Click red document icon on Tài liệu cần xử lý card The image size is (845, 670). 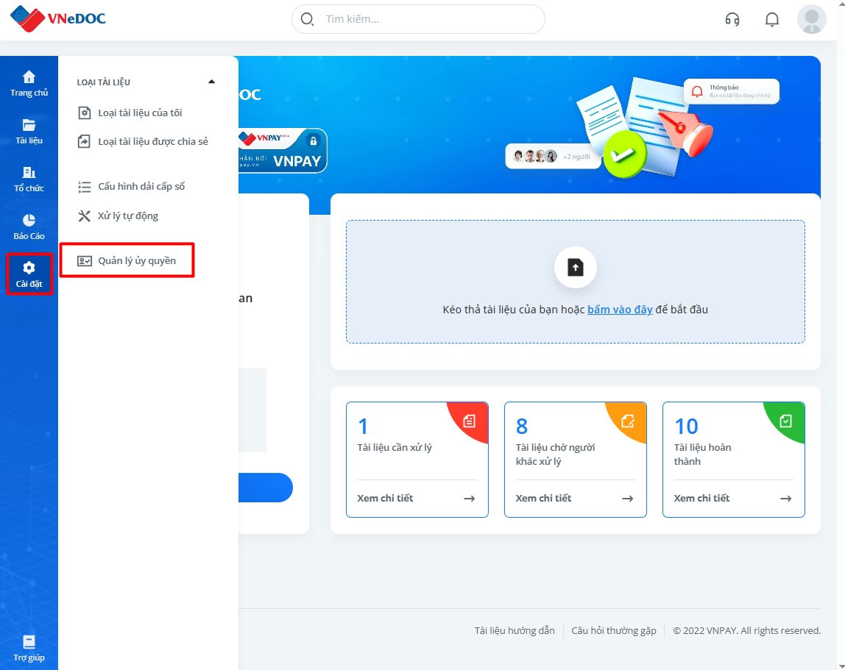point(470,421)
